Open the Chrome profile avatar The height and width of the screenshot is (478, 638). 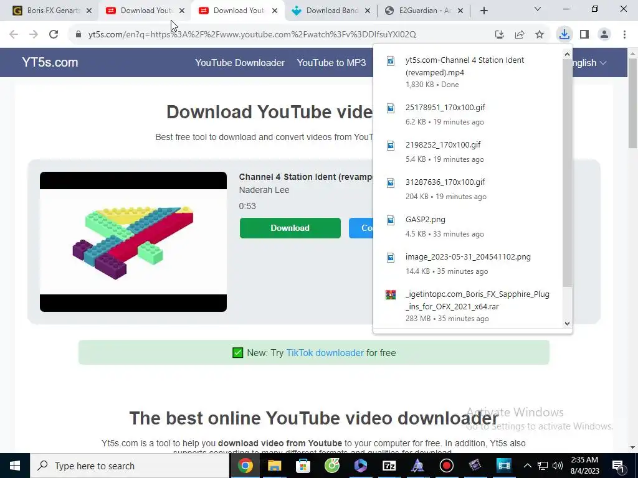604,35
